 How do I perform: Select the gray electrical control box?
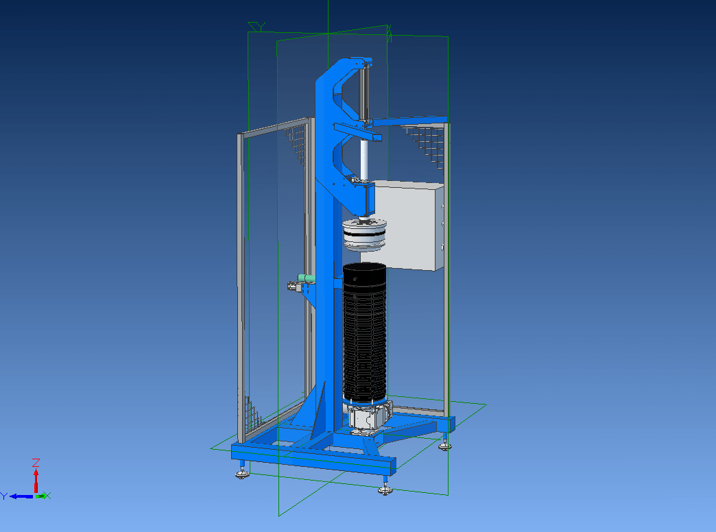[409, 226]
